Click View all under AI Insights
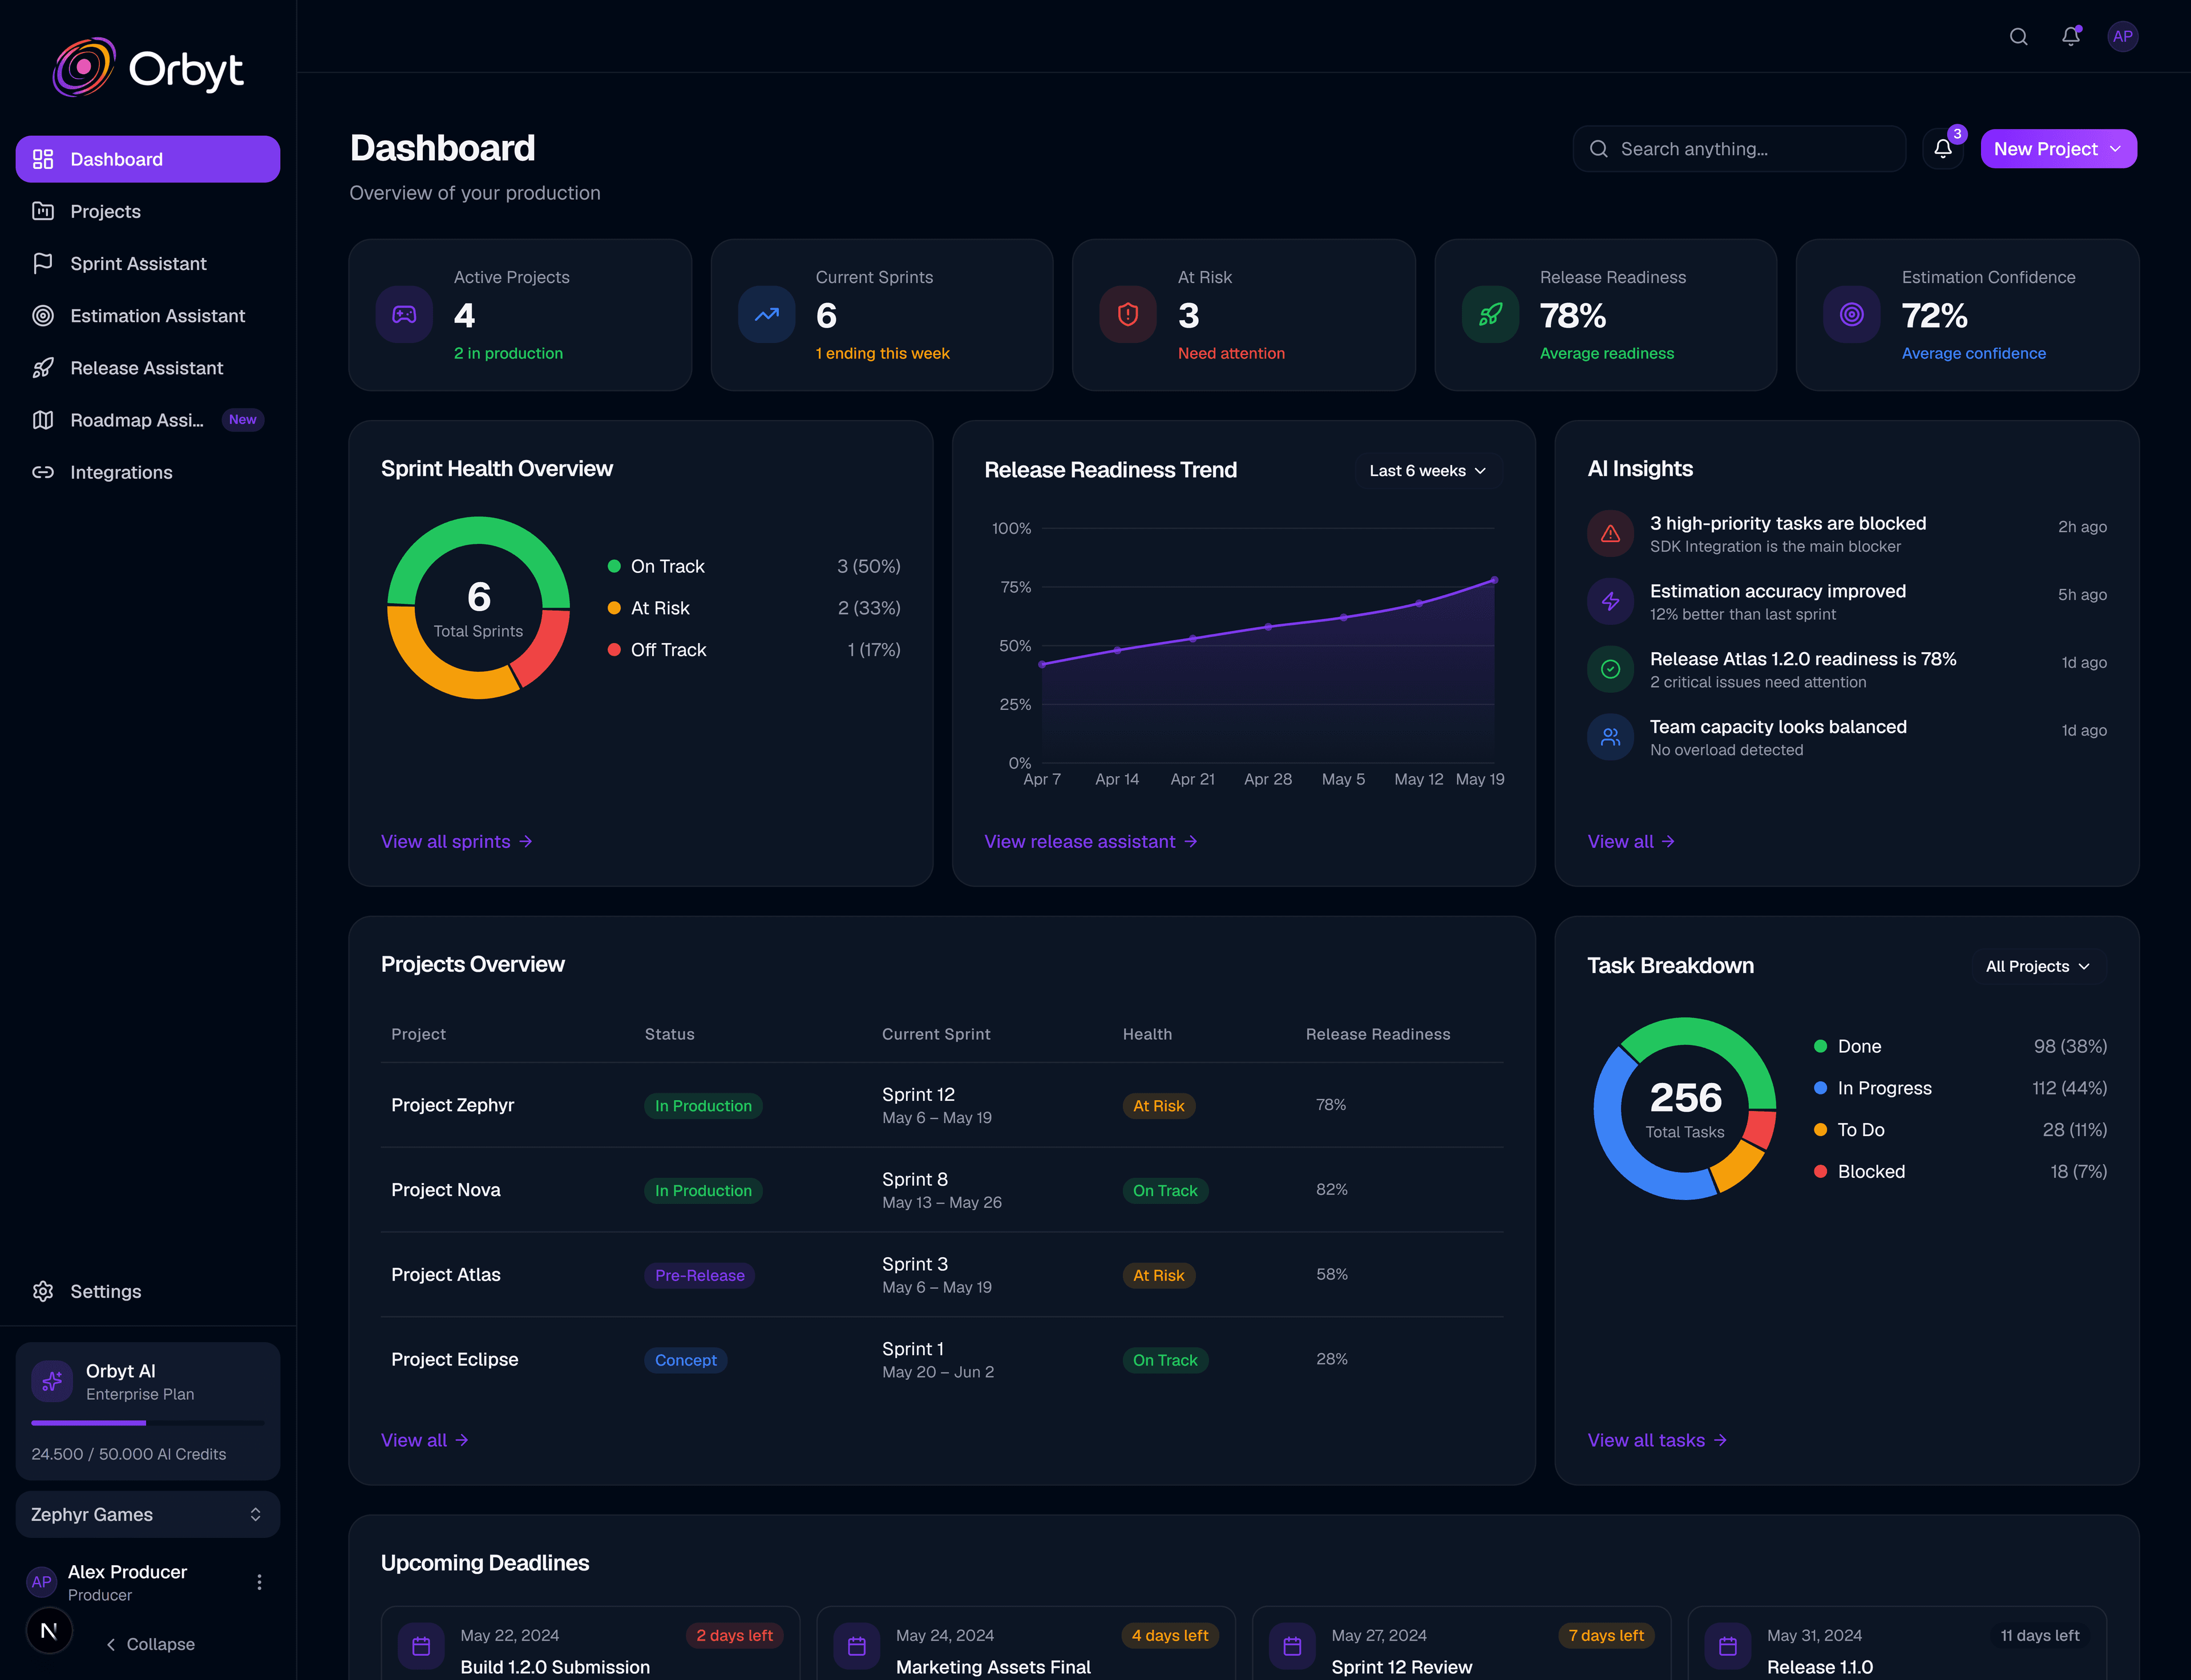This screenshot has width=2191, height=1680. (x=1631, y=842)
